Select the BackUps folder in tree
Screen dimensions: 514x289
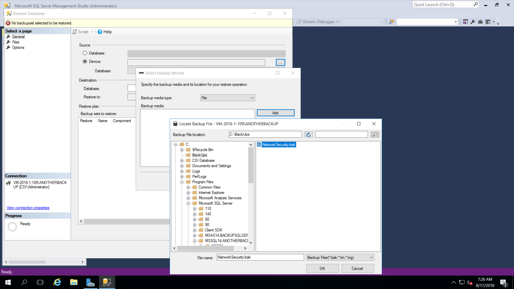[x=199, y=155]
